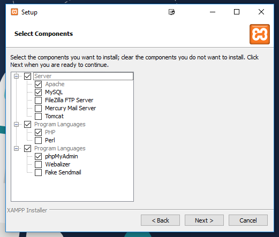Uncheck the MySQL component checkbox

[38, 92]
